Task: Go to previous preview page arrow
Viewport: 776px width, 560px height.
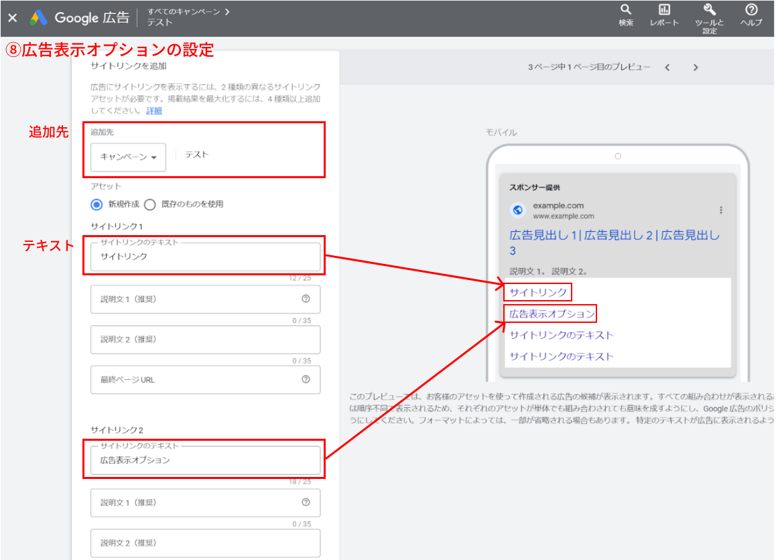Action: (667, 67)
